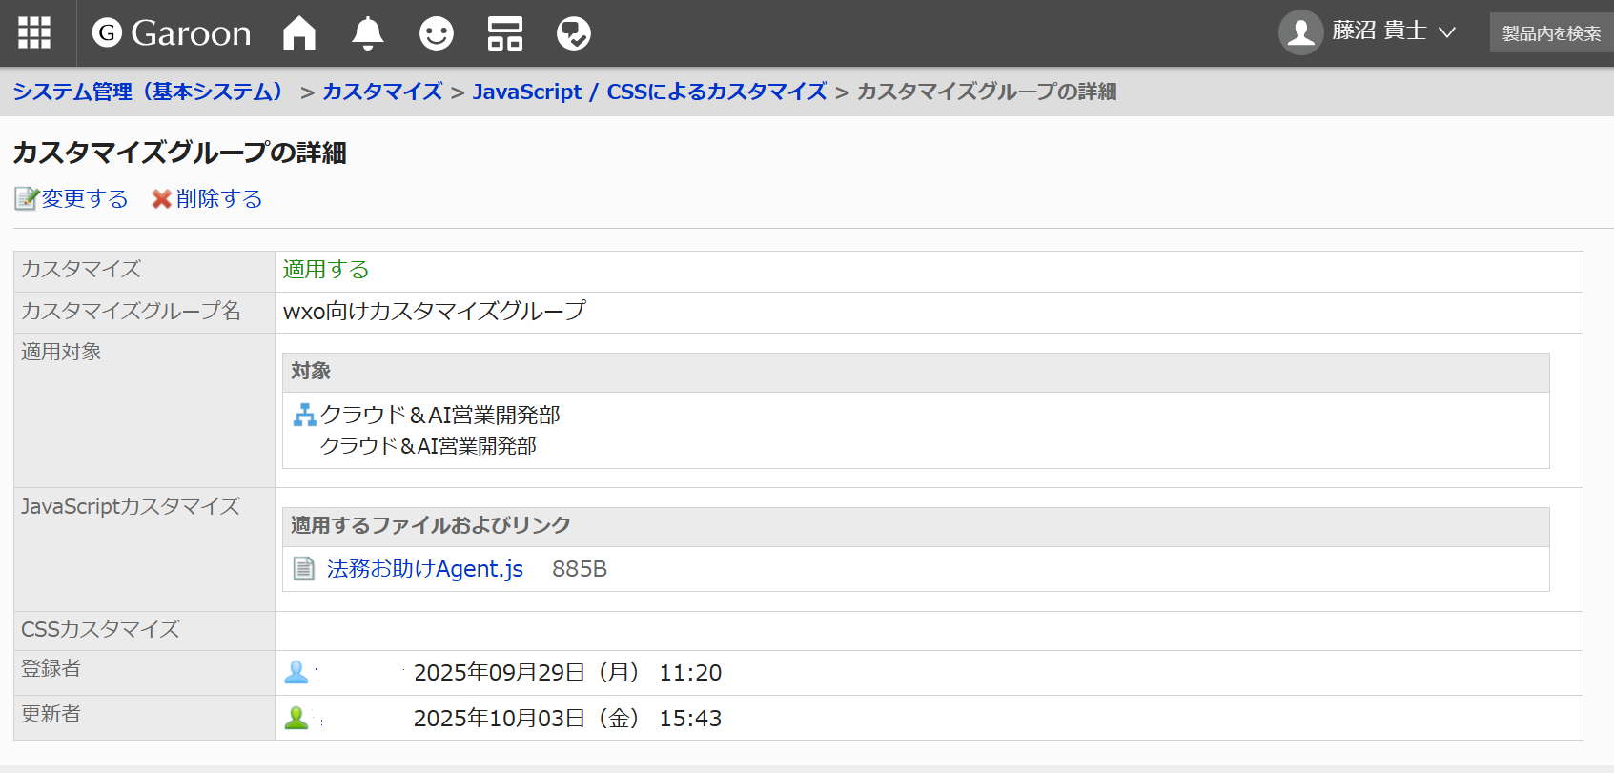The width and height of the screenshot is (1614, 773).
Task: Click the pencil edit icon beside 変更する
Action: [26, 198]
